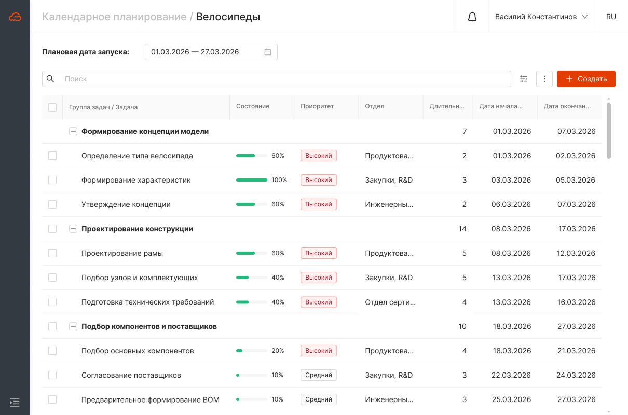The width and height of the screenshot is (628, 415).
Task: Click the search magnifier icon
Action: click(x=50, y=79)
